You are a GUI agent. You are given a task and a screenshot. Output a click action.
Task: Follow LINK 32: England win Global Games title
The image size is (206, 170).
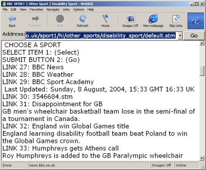pyautogui.click(x=66, y=126)
